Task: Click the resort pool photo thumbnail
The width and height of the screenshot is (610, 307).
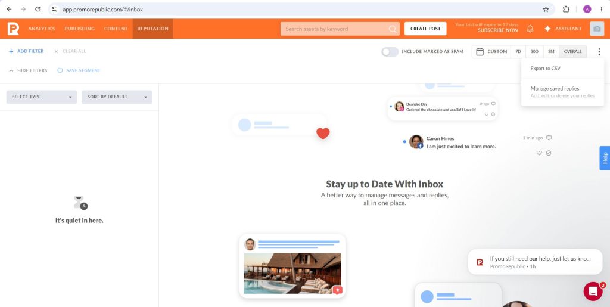Action: (292, 274)
